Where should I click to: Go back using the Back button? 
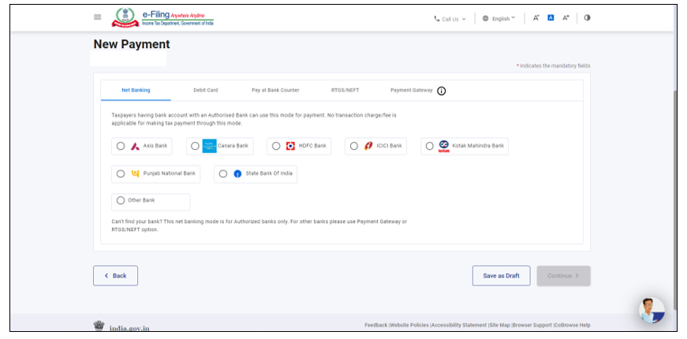(x=115, y=276)
